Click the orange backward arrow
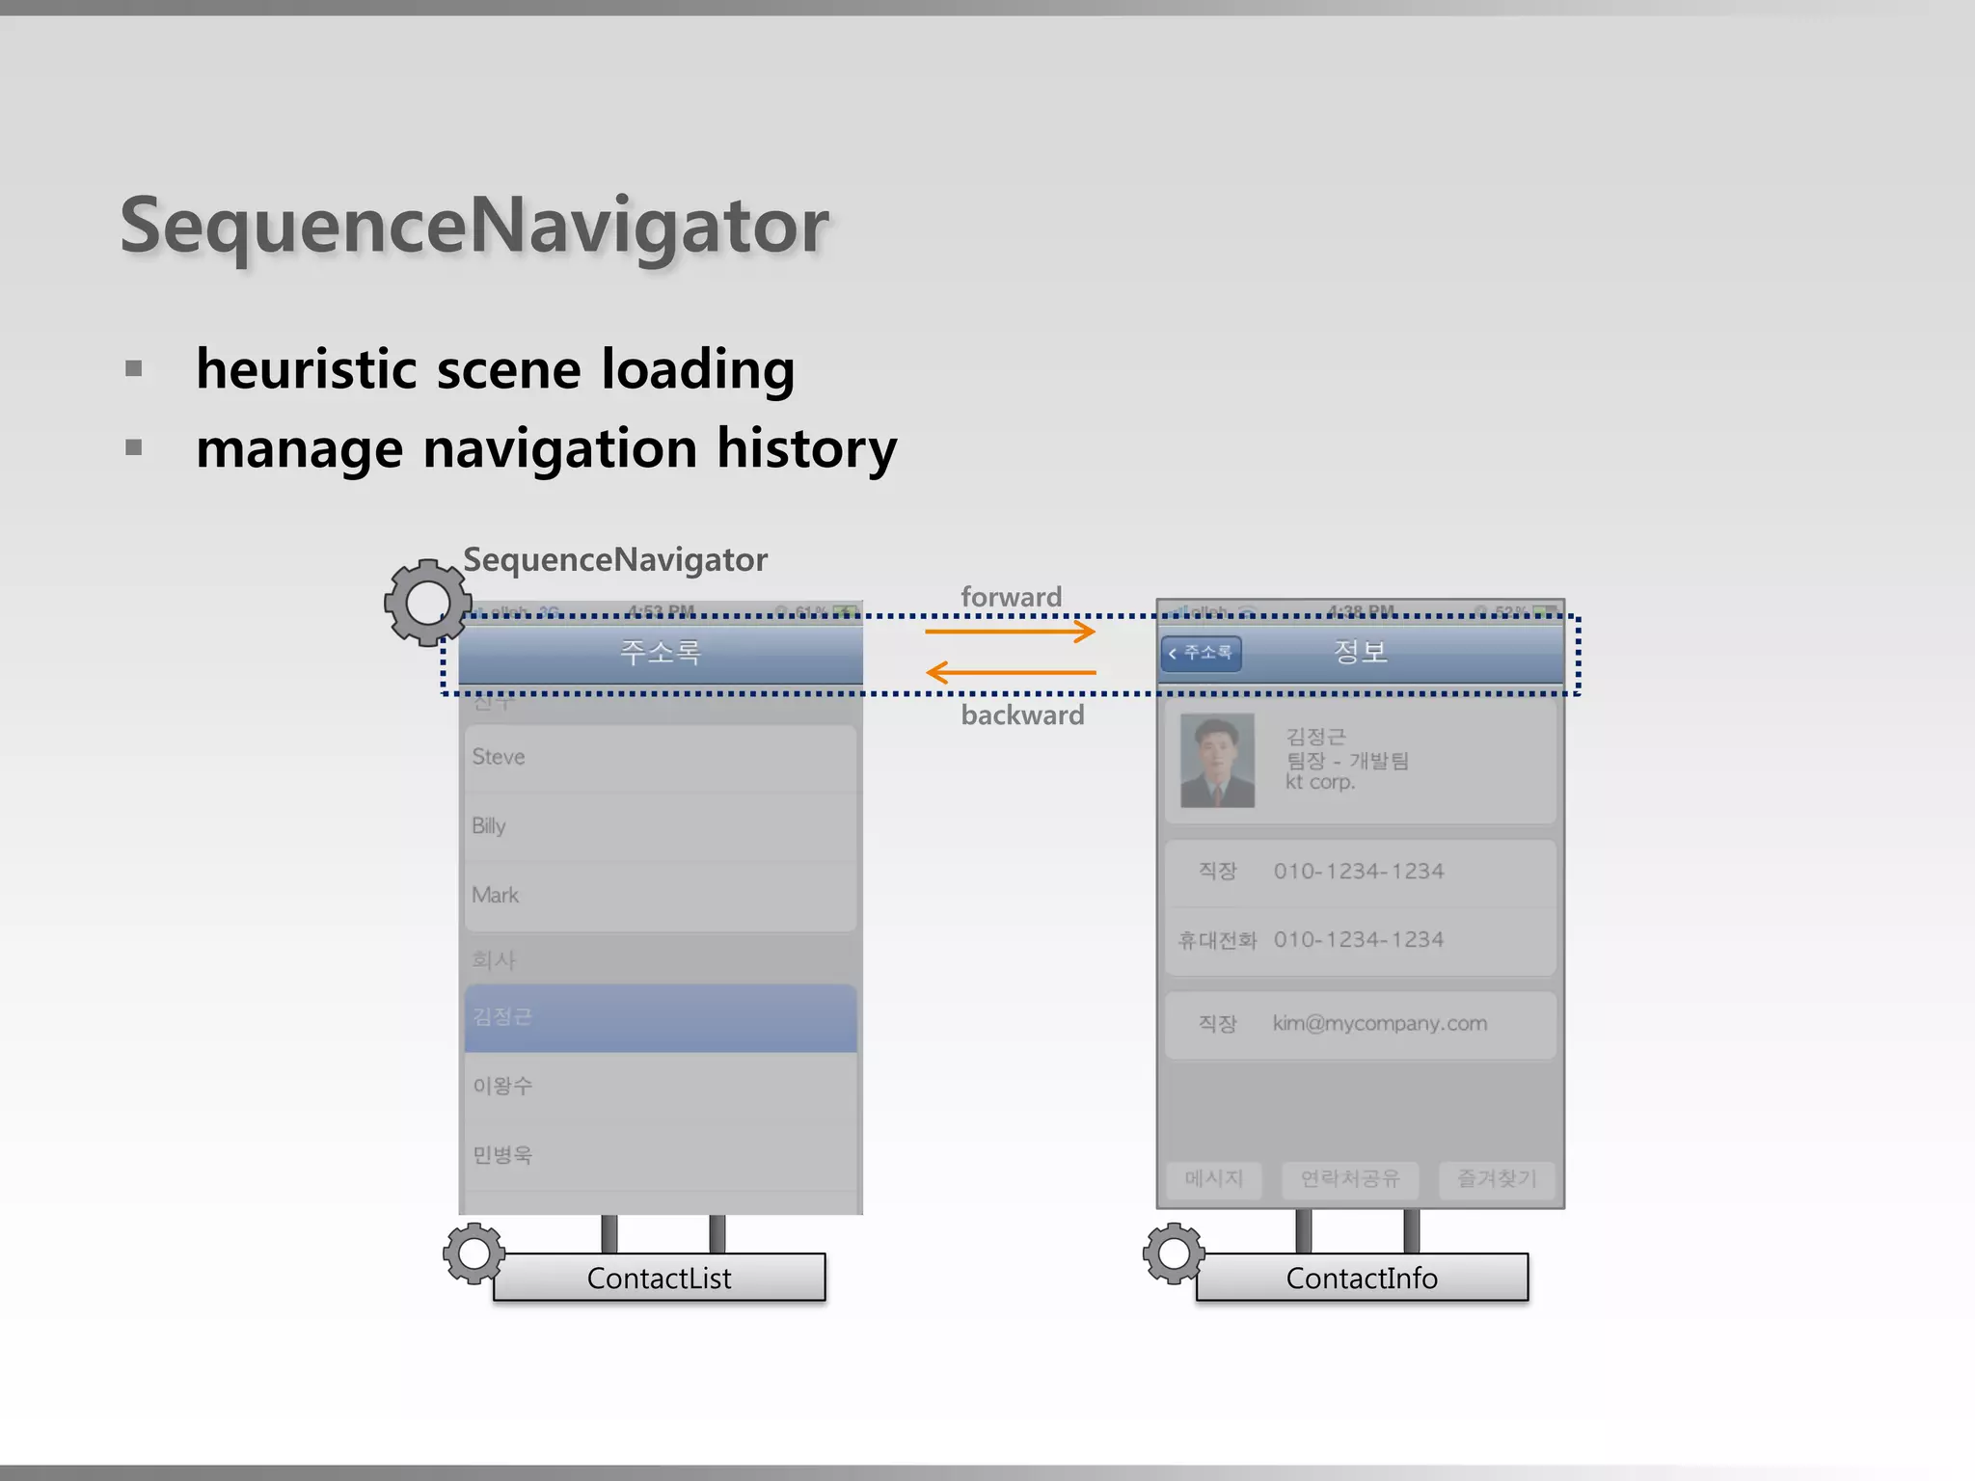The image size is (1975, 1481). [x=1010, y=672]
